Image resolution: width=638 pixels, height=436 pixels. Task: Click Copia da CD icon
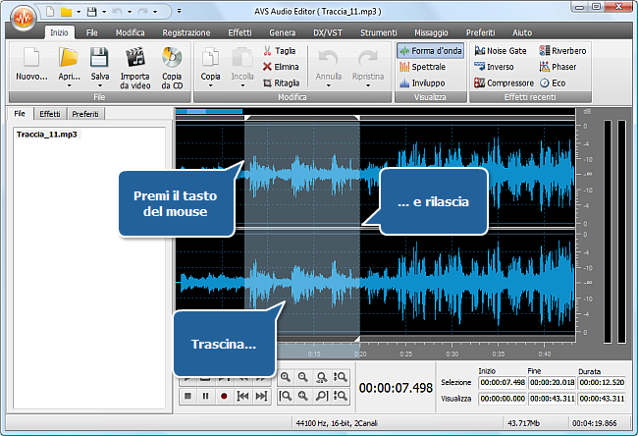tap(171, 59)
